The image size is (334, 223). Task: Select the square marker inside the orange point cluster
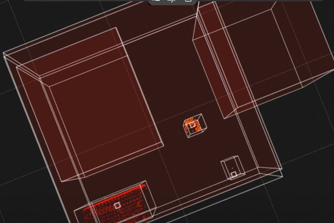coord(192,125)
